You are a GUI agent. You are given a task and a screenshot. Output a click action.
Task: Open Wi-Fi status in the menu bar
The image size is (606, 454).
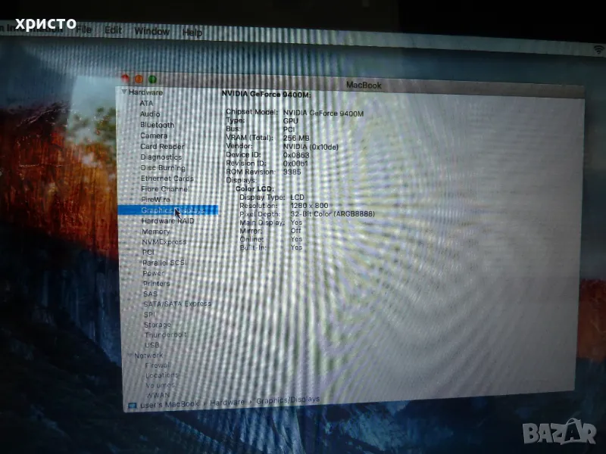tap(599, 49)
